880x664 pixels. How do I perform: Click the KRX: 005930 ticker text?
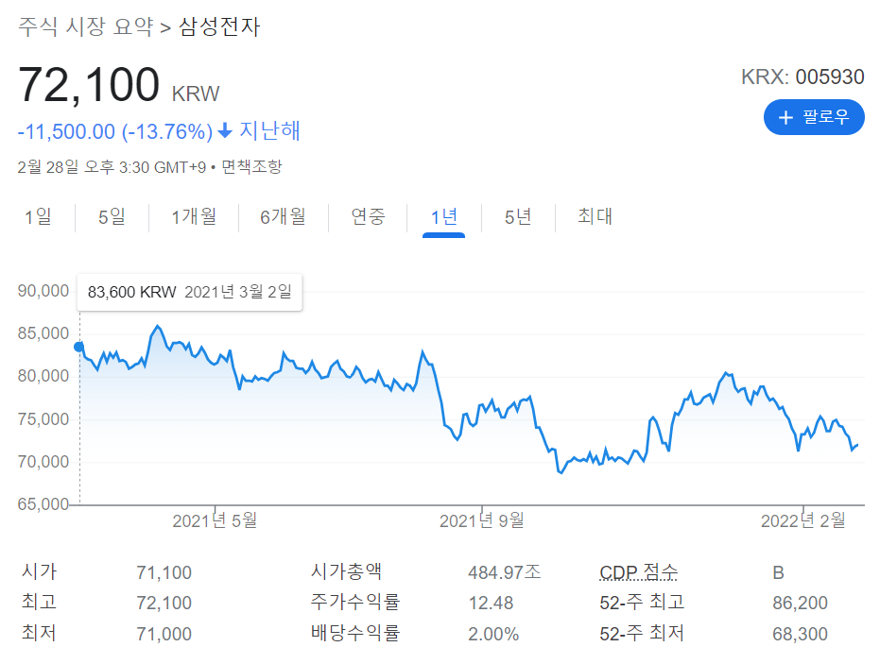click(x=802, y=77)
